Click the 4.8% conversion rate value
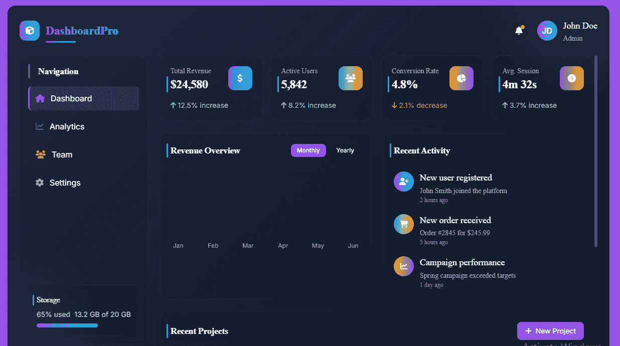Screen dimensions: 620x346 405,84
